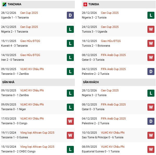The height and width of the screenshot is (155, 156).
Task: Click the W badge for Equatorial Guinea 0 - 1 Tunisia
Action: pyautogui.click(x=151, y=149)
